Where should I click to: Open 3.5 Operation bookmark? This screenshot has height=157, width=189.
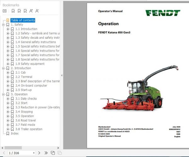coord(25,116)
